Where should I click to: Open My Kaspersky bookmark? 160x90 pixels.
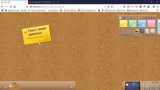133,10
